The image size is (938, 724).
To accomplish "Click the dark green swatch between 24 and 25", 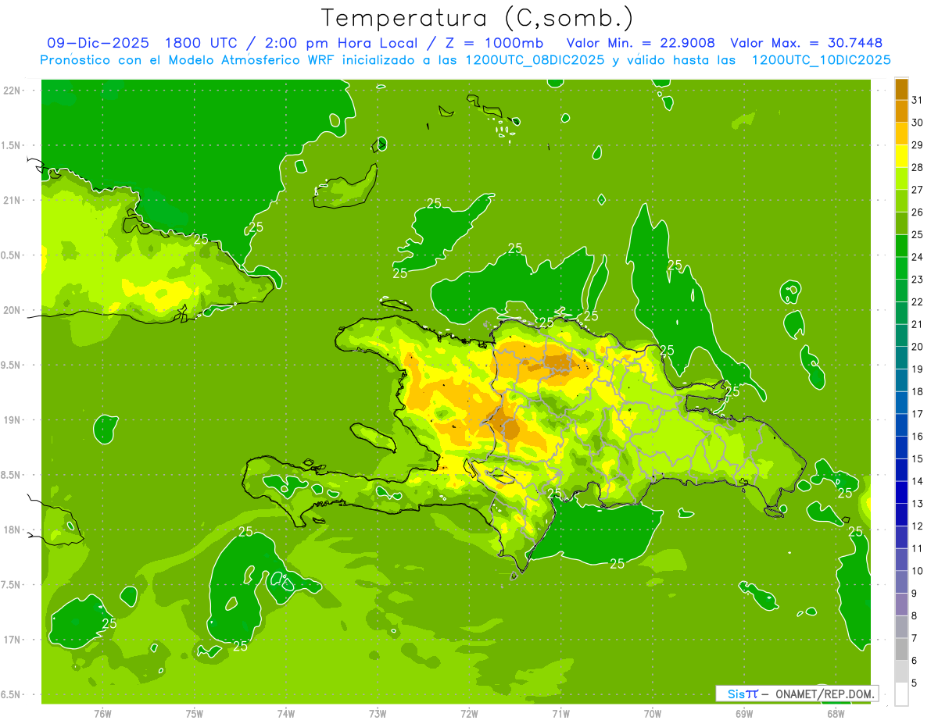I will 901,246.
